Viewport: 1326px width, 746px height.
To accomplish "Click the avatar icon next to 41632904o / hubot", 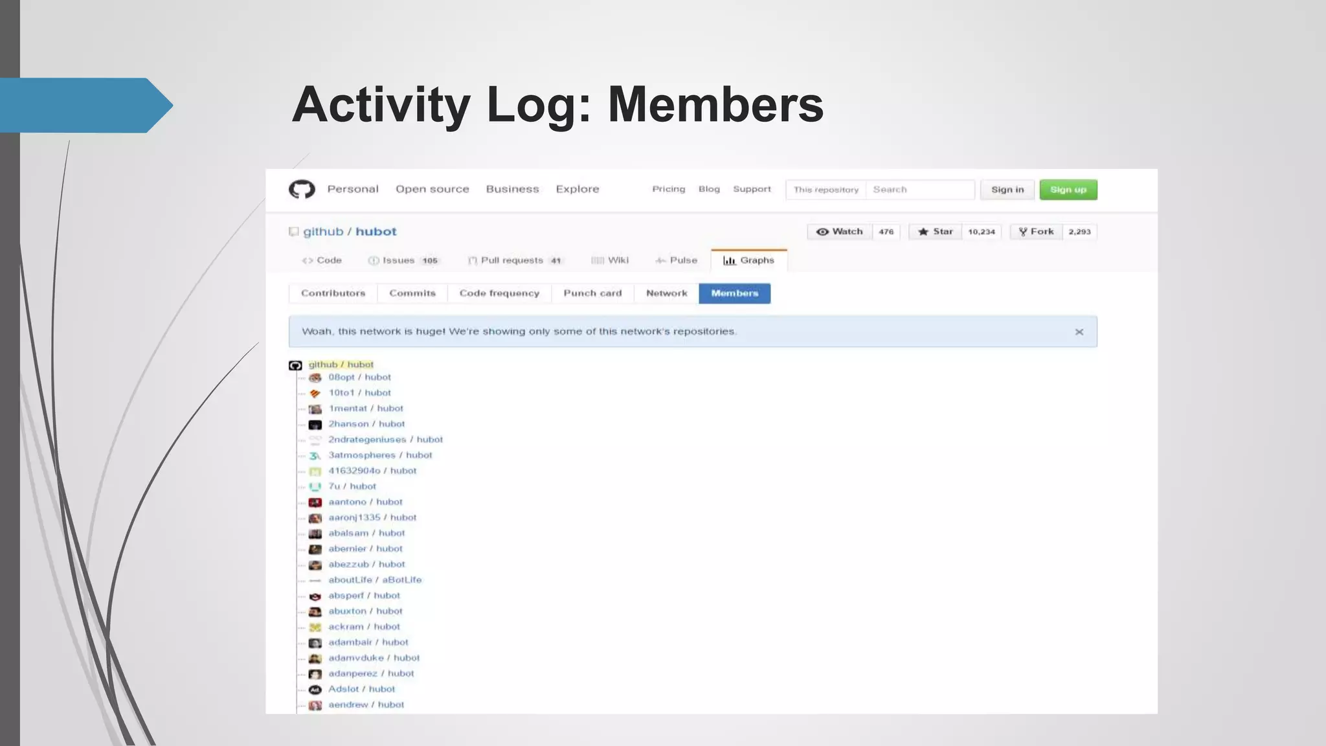I will [315, 471].
